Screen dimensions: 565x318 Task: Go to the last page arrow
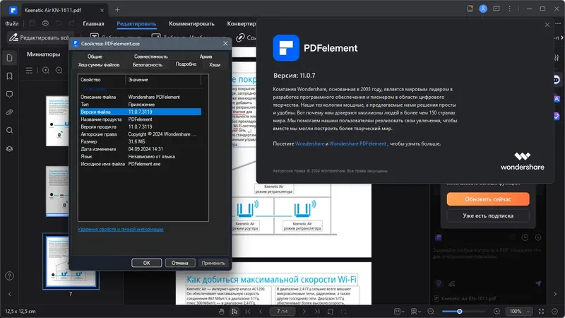[316, 312]
